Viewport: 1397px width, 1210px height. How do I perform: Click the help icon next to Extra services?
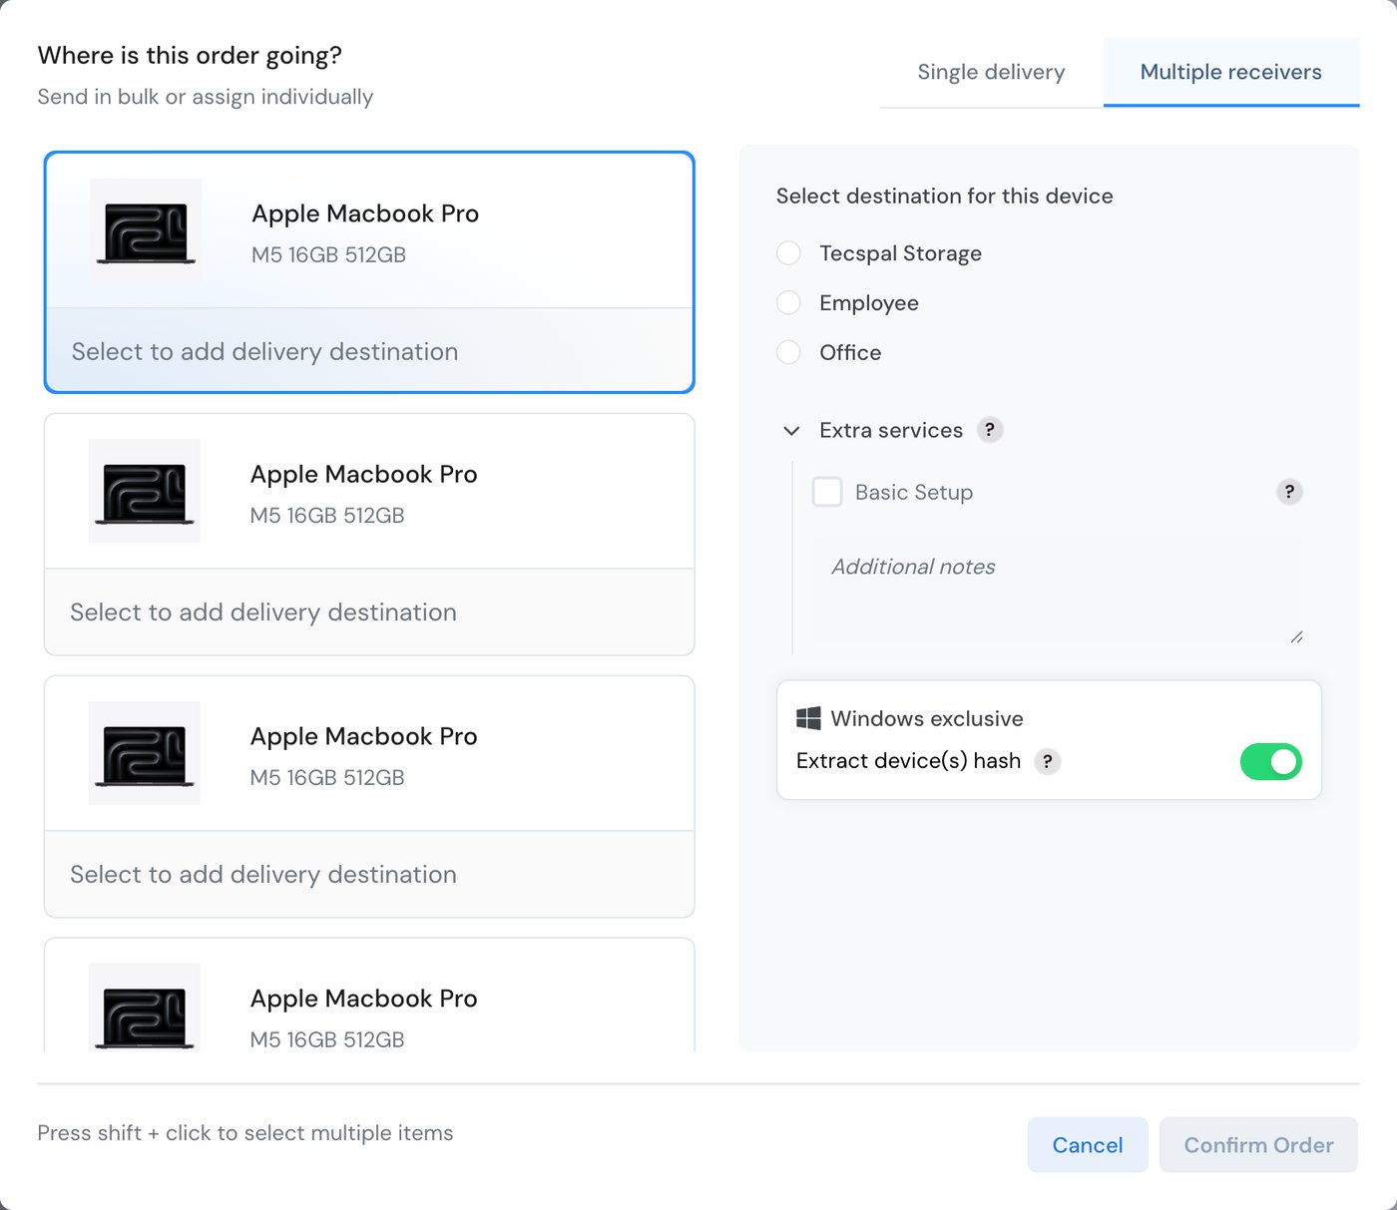[x=989, y=430]
